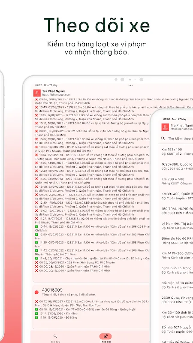Image resolution: width=193 pixels, height=343 pixels.
Task: Open the three-dots menu at top
Action: [130, 85]
